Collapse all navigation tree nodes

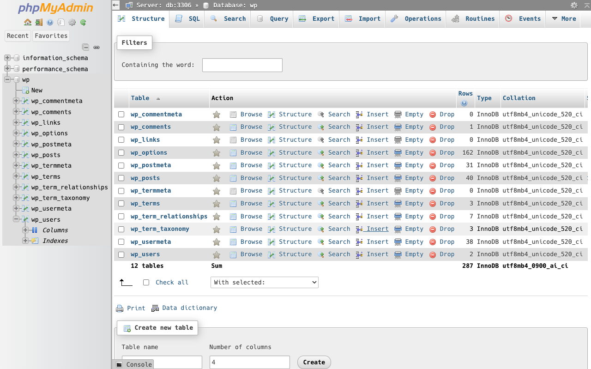(85, 47)
